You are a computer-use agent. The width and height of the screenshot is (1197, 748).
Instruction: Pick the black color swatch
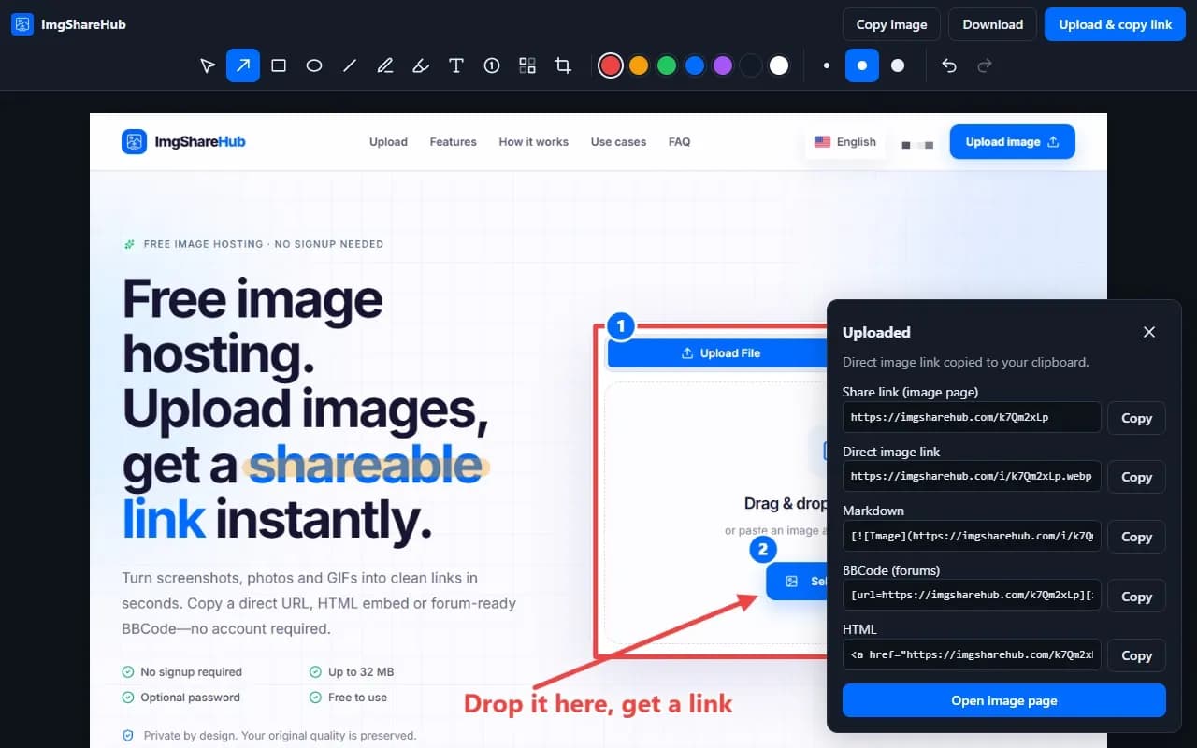751,65
